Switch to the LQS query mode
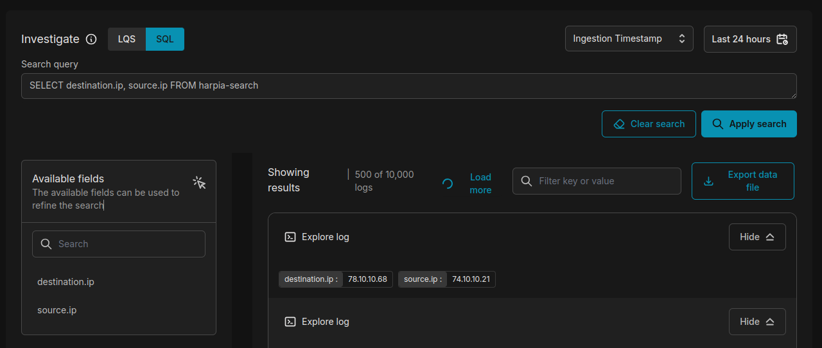The height and width of the screenshot is (348, 822). pos(127,39)
